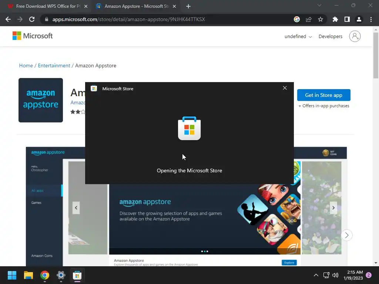Image resolution: width=379 pixels, height=284 pixels.
Task: Open the Windows Start menu
Action: point(12,275)
